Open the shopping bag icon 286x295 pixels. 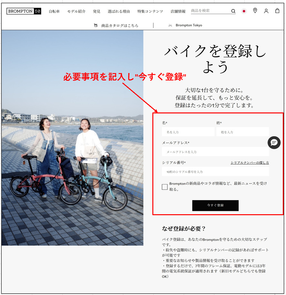click(277, 11)
